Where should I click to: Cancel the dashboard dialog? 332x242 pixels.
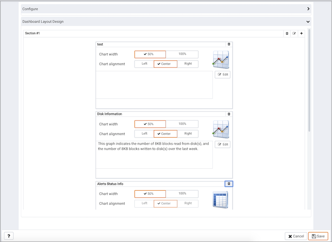click(296, 236)
